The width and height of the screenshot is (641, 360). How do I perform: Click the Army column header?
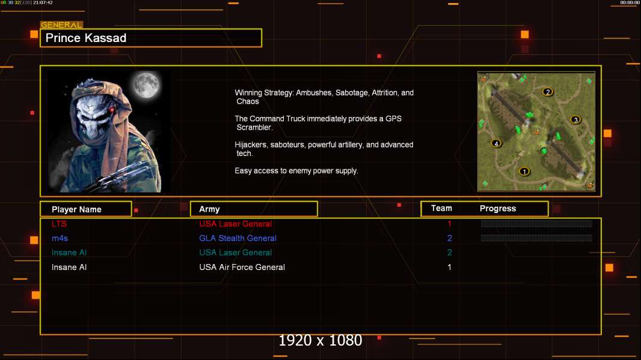(254, 209)
